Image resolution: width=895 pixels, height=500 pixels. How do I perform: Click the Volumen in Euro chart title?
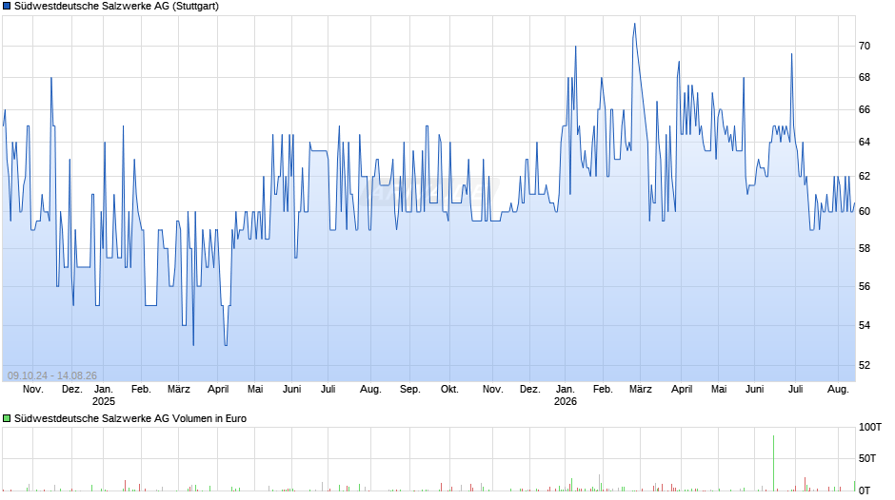130,418
